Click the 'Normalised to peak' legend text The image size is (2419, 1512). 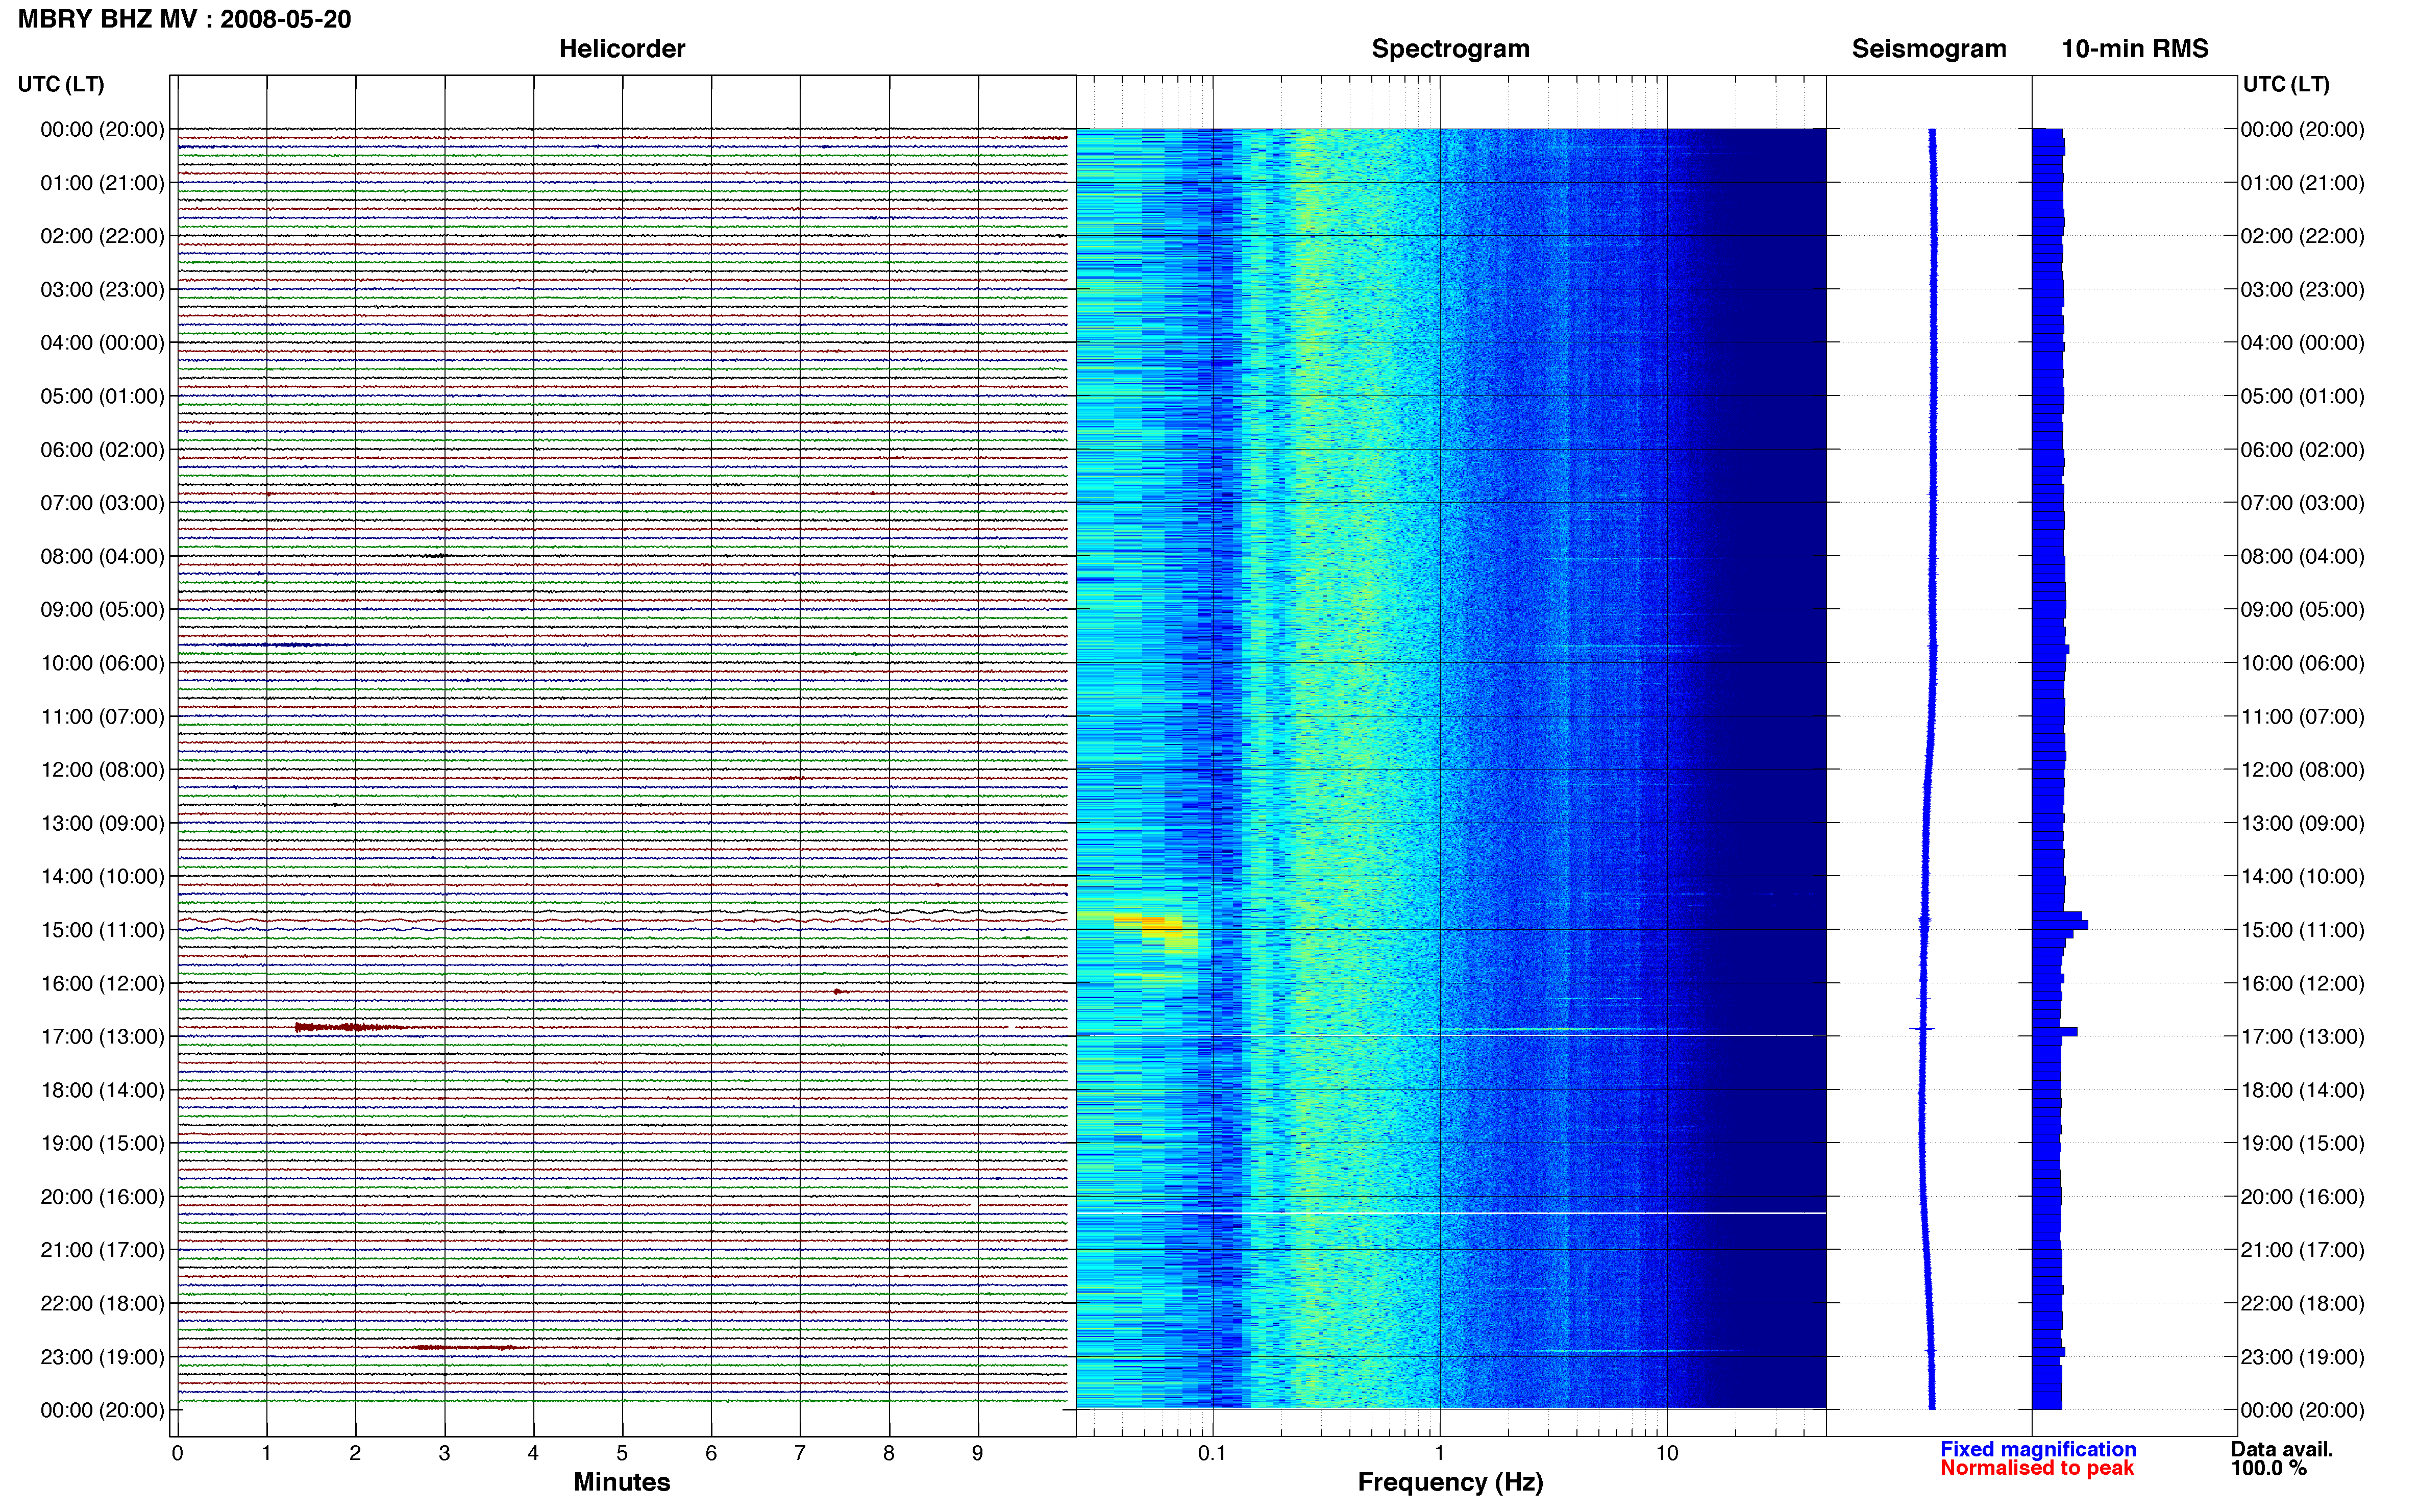tap(2037, 1468)
